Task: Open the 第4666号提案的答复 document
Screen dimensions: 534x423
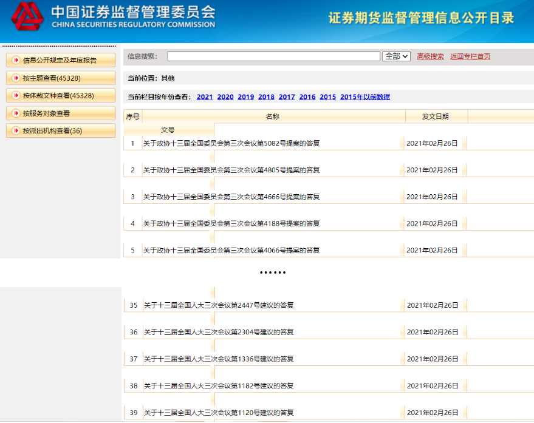Action: [231, 197]
